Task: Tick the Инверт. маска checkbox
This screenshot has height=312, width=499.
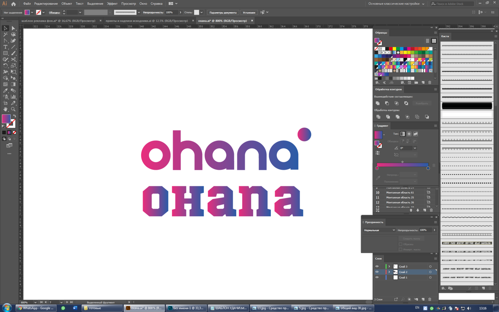Action: (401, 249)
